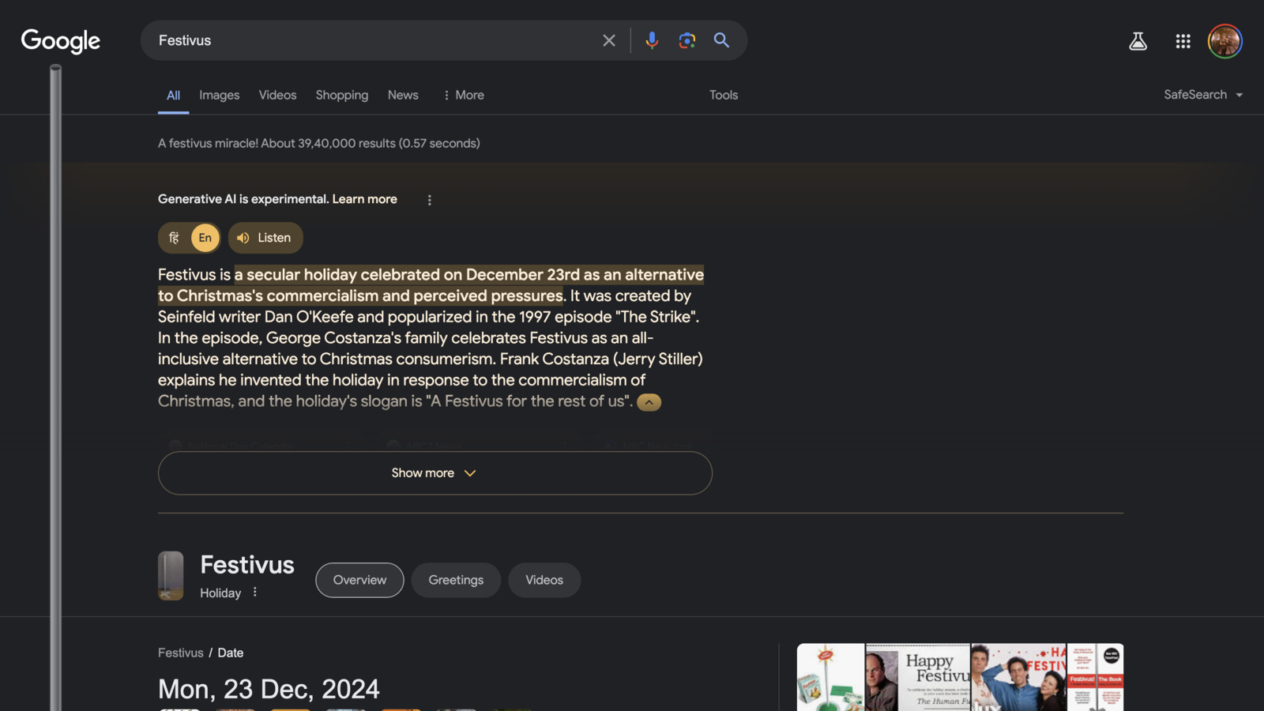Open the Google apps grid
Viewport: 1264px width, 711px height.
click(1182, 41)
